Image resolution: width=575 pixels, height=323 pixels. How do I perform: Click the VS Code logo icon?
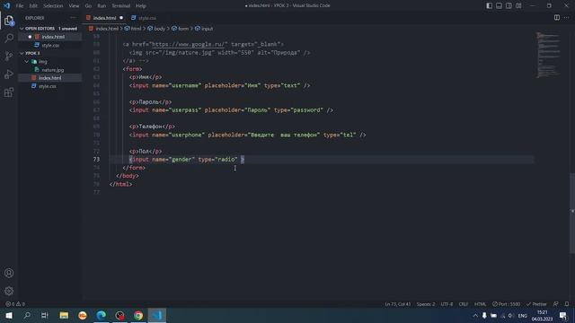pyautogui.click(x=6, y=5)
